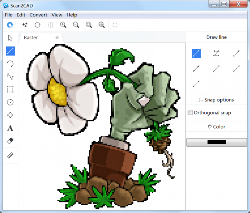The image size is (250, 213).
Task: Click the Draw line panel title
Action: [x=216, y=37]
